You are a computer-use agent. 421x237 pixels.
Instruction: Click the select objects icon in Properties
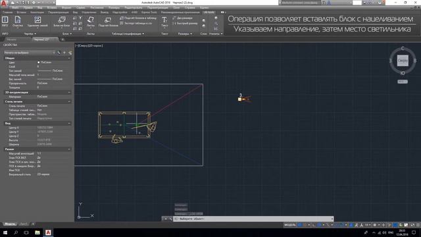point(64,53)
